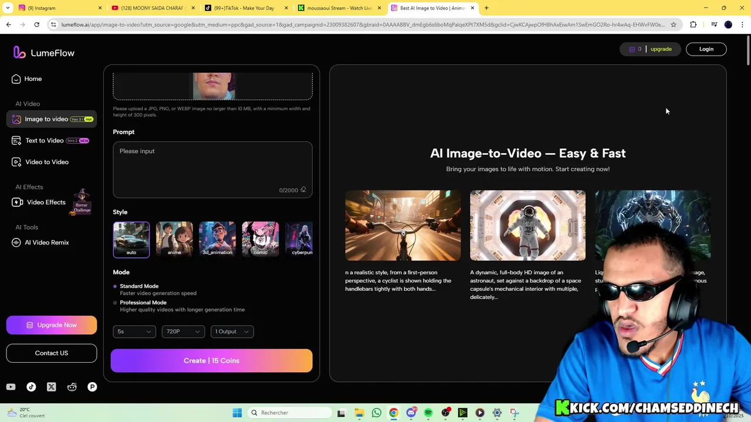
Task: Click the Contact US button
Action: pos(52,353)
